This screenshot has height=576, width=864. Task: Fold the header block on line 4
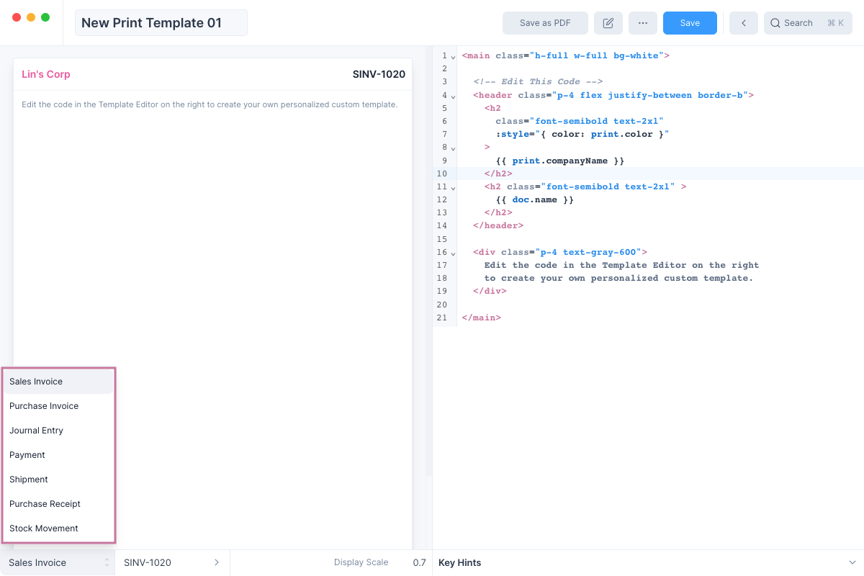(x=453, y=96)
